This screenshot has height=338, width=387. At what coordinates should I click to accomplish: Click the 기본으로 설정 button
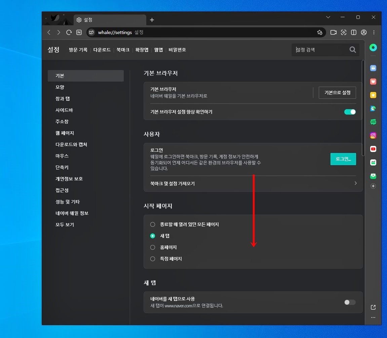[x=337, y=93]
